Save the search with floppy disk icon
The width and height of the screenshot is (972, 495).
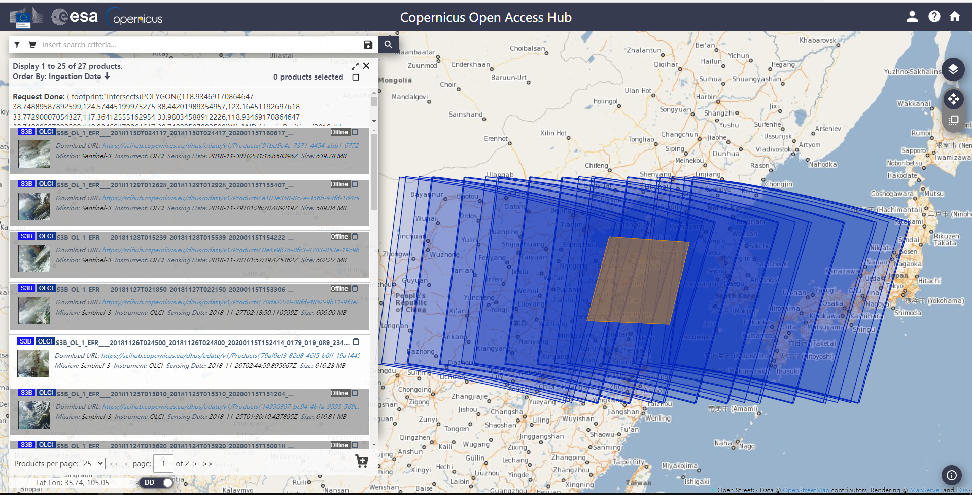(x=368, y=45)
